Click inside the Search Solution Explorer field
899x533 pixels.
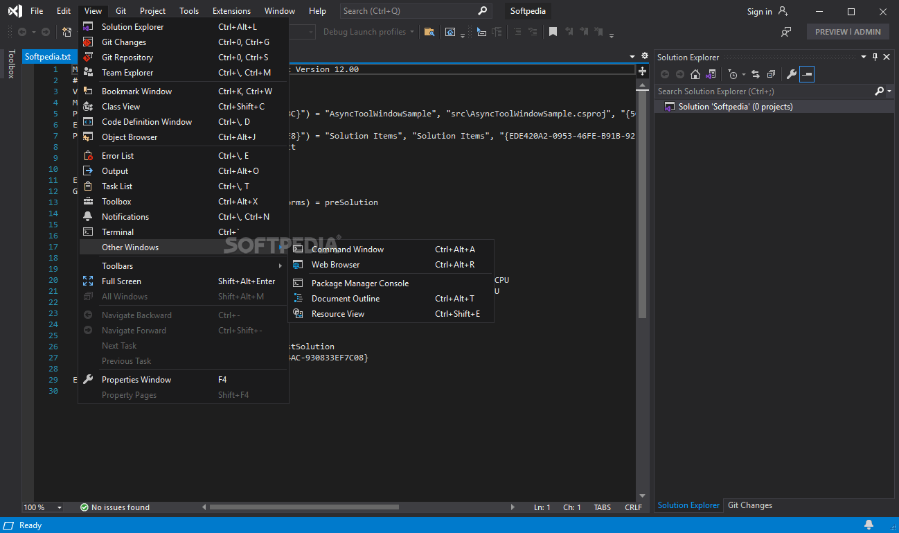[762, 91]
